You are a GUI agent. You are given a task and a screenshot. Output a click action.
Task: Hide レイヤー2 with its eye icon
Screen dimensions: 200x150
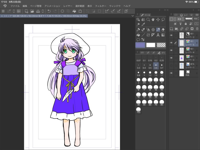tap(171, 35)
